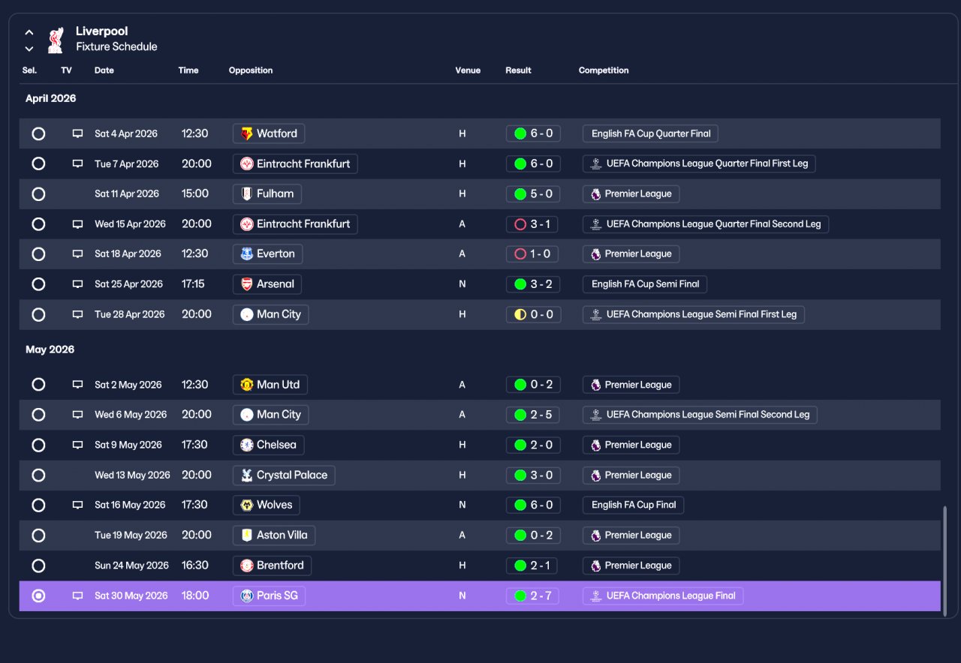Screen dimensions: 961x663
Task: Open the Everton team button
Action: [268, 254]
